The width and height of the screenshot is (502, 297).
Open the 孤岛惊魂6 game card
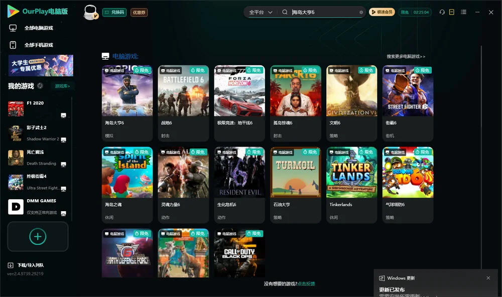296,103
